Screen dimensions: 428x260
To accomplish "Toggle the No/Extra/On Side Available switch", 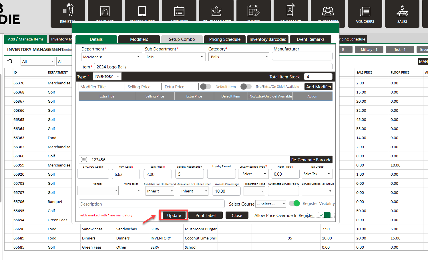I will (246, 87).
